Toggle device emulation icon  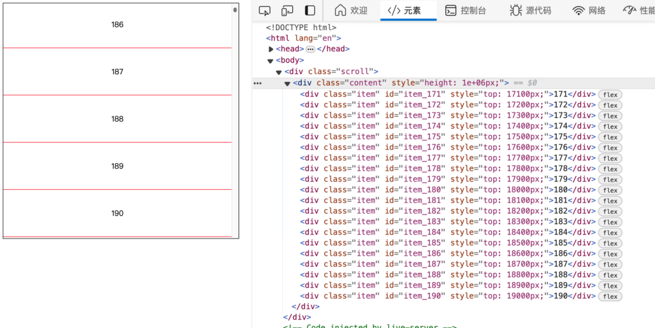coord(287,10)
